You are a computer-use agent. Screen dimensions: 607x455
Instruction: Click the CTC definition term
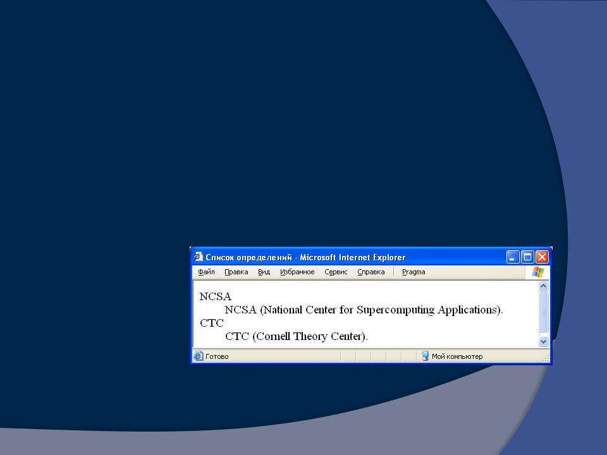pyautogui.click(x=212, y=323)
